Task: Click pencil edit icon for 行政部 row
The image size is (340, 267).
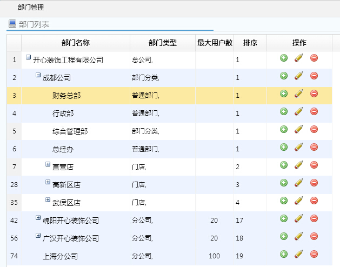Action: click(298, 112)
